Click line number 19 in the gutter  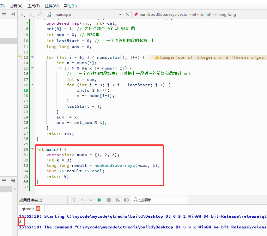[x=26, y=90]
